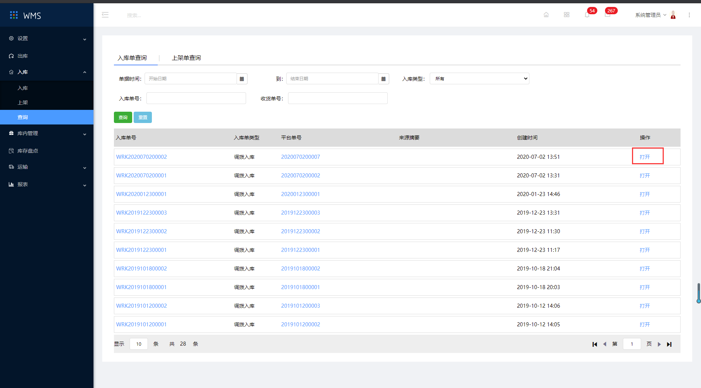
Task: Click the 结束日期 end date field
Action: tap(332, 79)
